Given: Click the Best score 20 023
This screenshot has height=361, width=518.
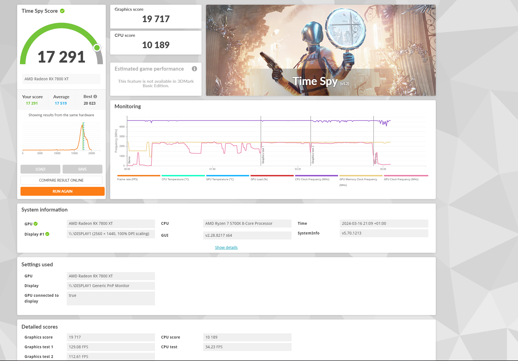Looking at the screenshot, I should [89, 103].
